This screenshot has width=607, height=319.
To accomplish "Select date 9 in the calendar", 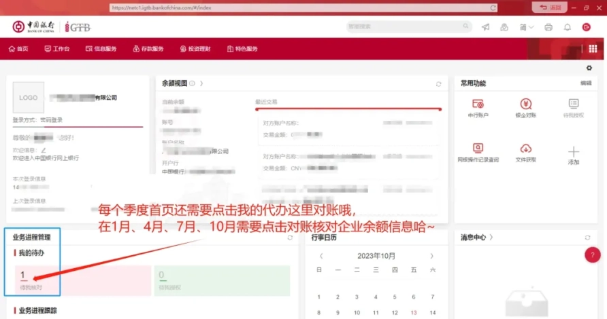I will [338, 312].
